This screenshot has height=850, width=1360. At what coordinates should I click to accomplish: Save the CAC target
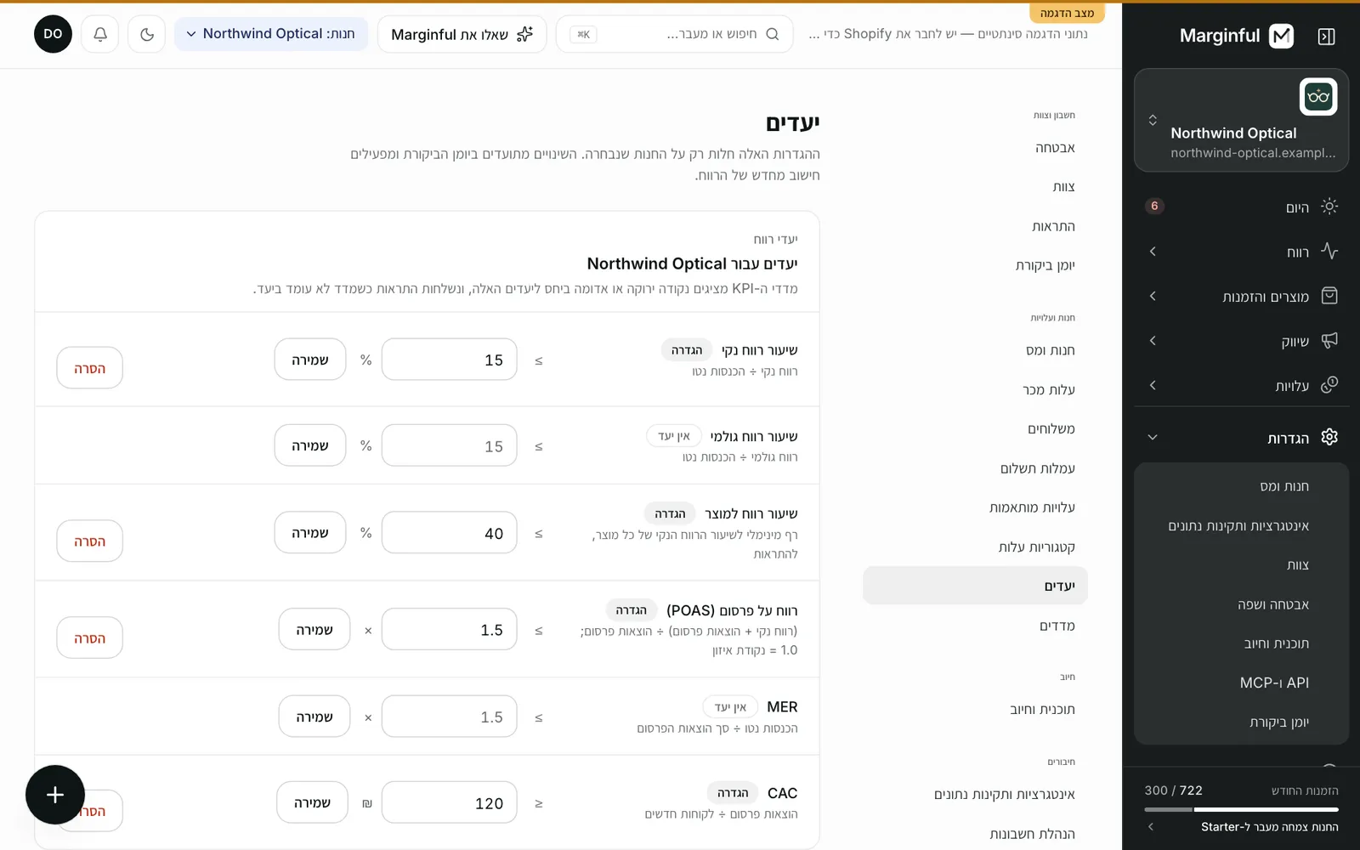coord(312,802)
